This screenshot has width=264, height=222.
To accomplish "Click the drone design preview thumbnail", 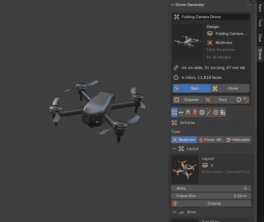I will (x=188, y=42).
